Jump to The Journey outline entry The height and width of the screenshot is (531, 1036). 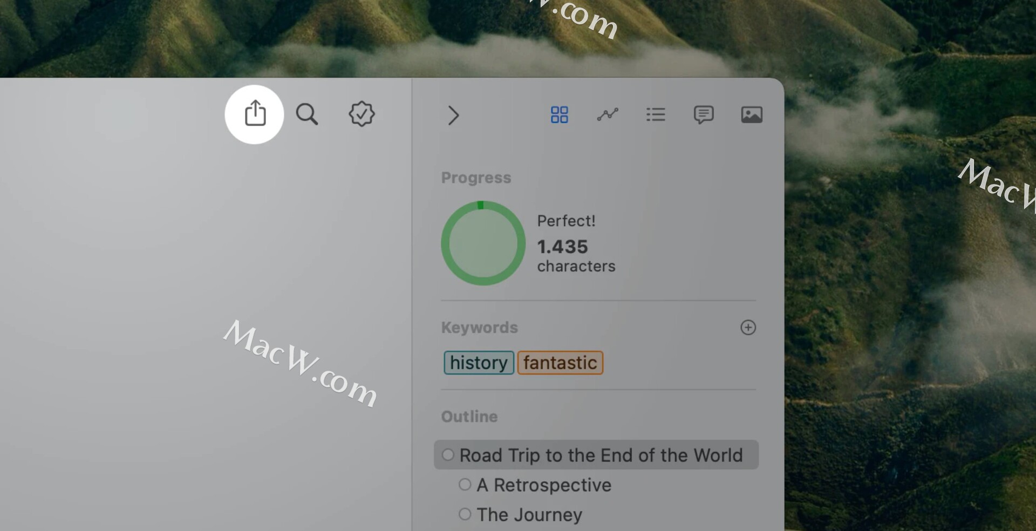coord(529,515)
